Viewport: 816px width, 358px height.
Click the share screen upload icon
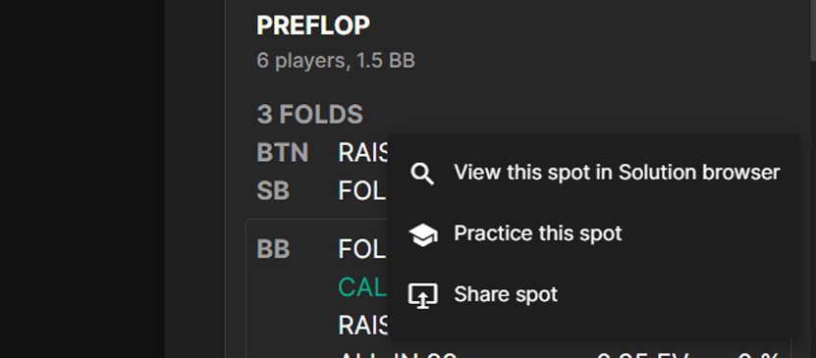pos(422,295)
